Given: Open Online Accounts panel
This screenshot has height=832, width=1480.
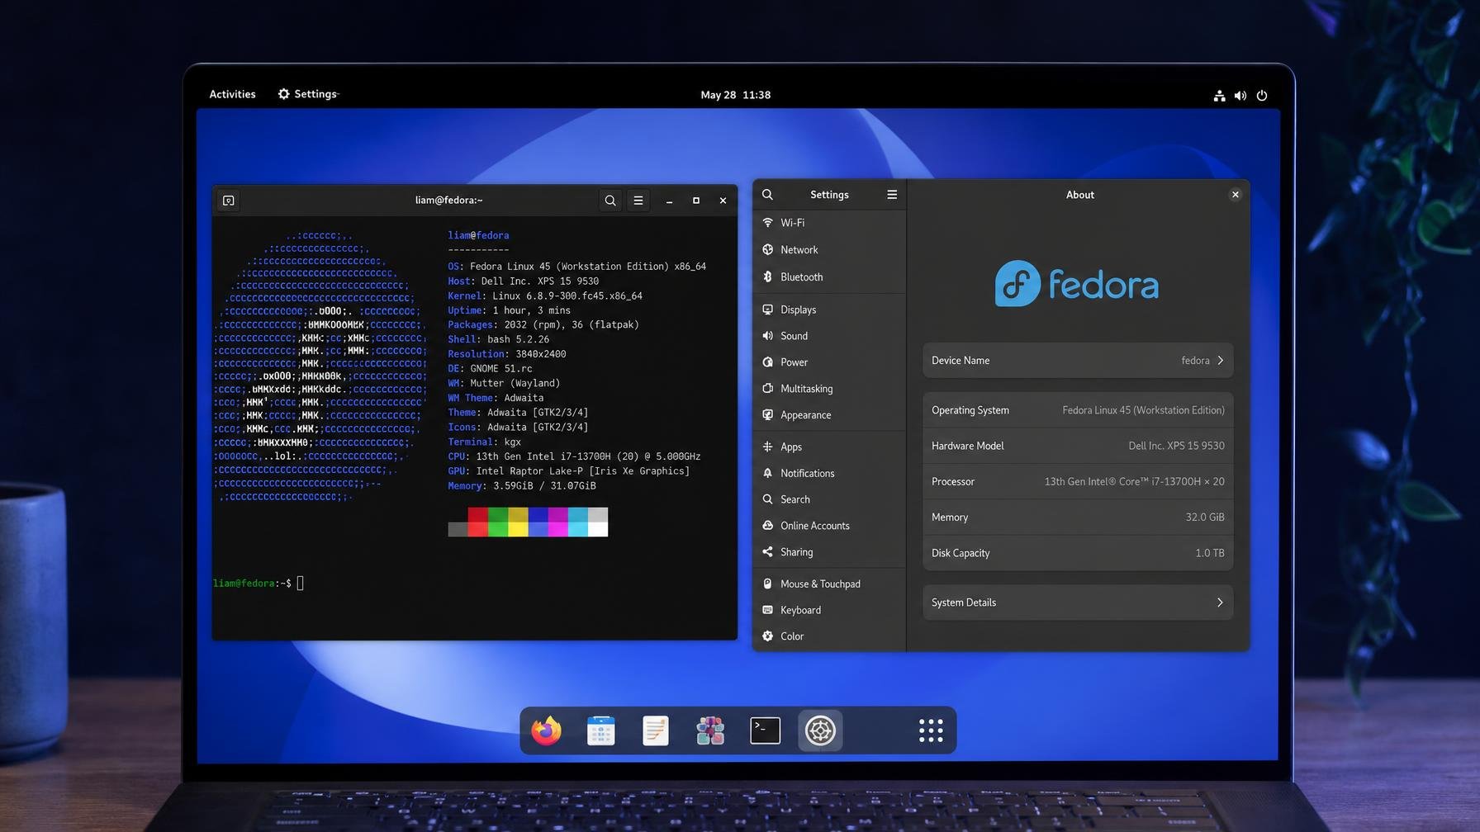Looking at the screenshot, I should [829, 526].
